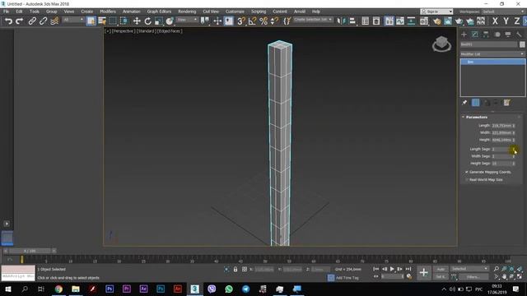Screen dimensions: 527x296
Task: Constrain to the Z axis
Action: [517, 21]
